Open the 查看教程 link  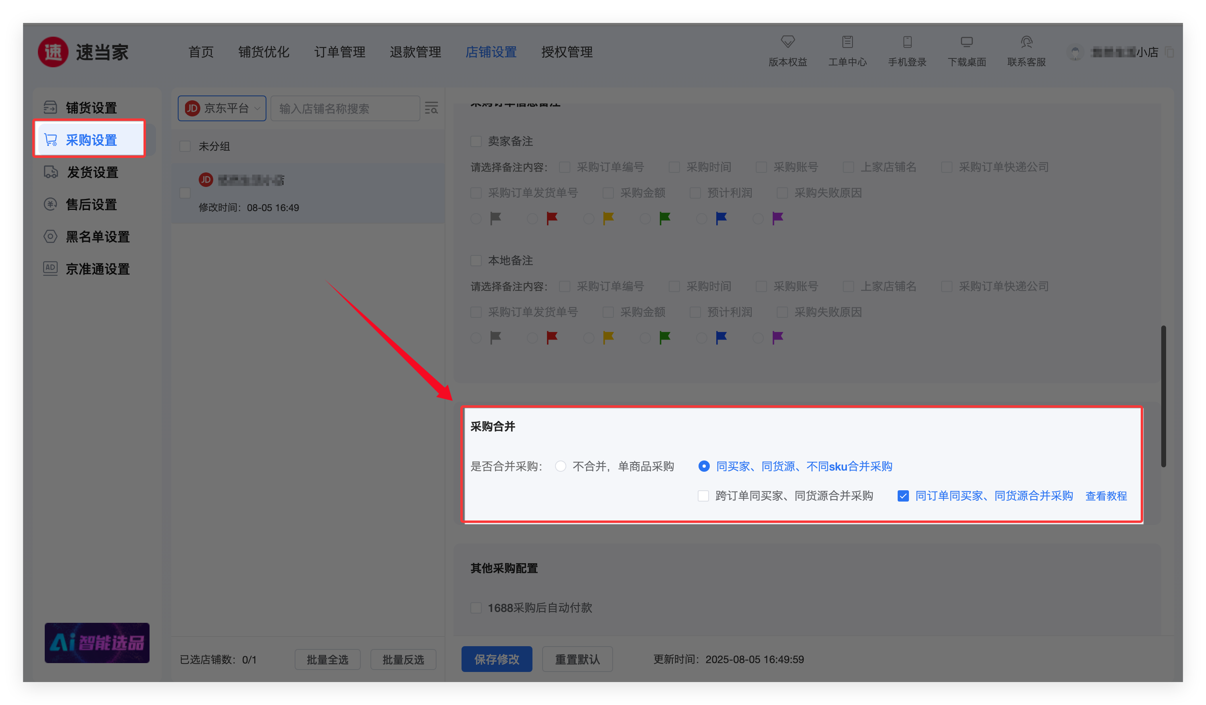click(x=1106, y=496)
